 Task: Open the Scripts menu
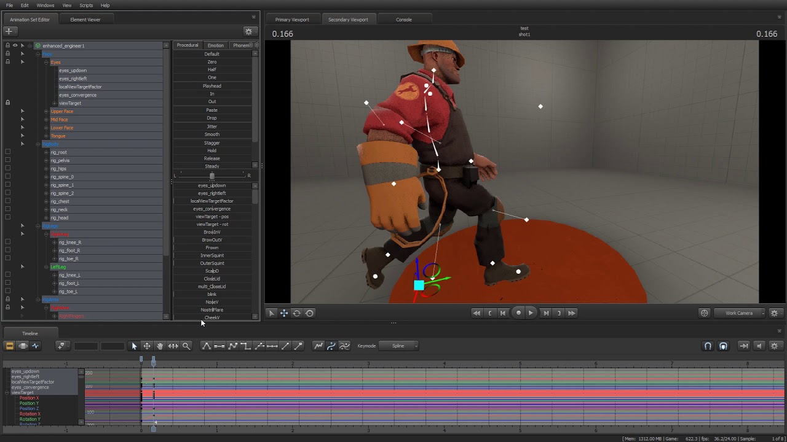86,6
